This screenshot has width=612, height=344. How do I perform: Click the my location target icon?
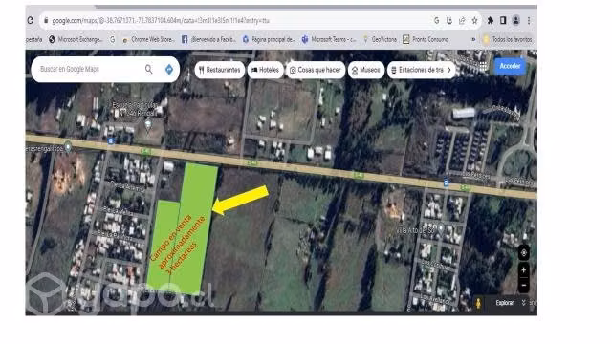click(524, 253)
